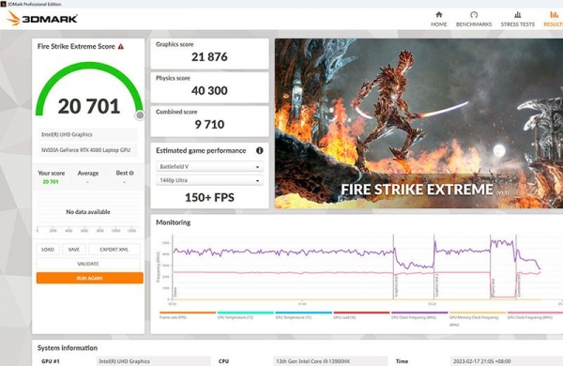
Task: Click the 3DMark logo
Action: [x=42, y=19]
